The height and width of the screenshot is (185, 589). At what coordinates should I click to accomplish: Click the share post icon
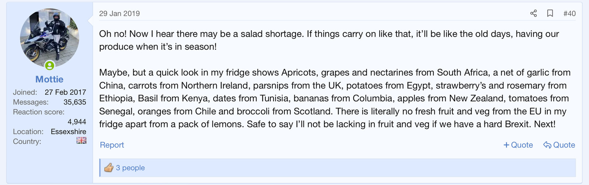(x=533, y=14)
